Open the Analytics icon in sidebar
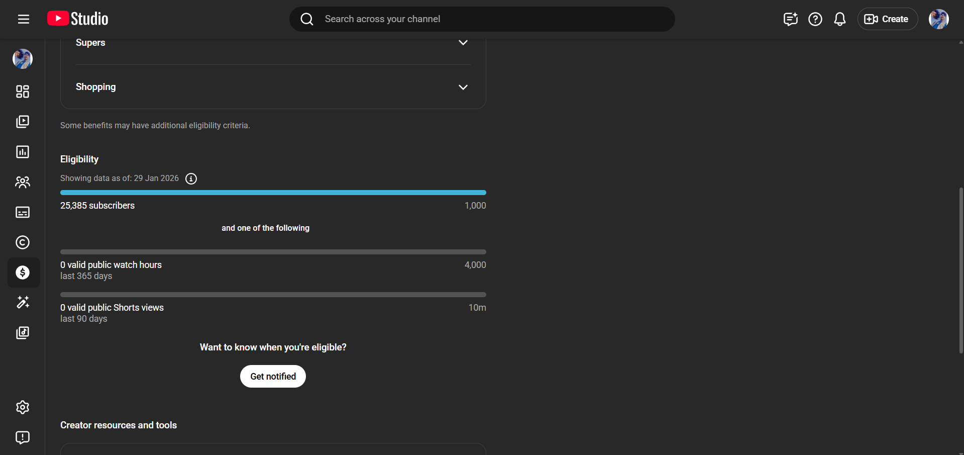Screen dimensions: 964x455 [x=23, y=152]
